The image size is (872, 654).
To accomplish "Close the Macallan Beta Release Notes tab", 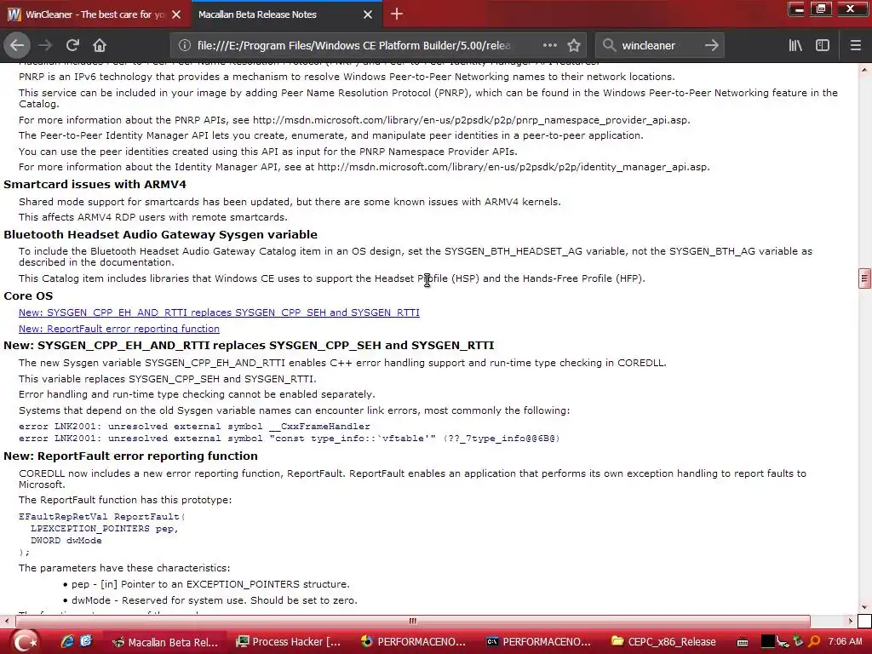I will [x=368, y=14].
